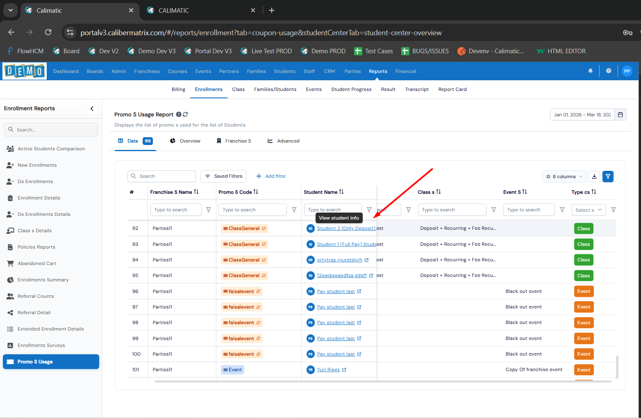Screen dimensions: 641x419
Task: Click the Saved Filters button
Action: pyautogui.click(x=223, y=176)
